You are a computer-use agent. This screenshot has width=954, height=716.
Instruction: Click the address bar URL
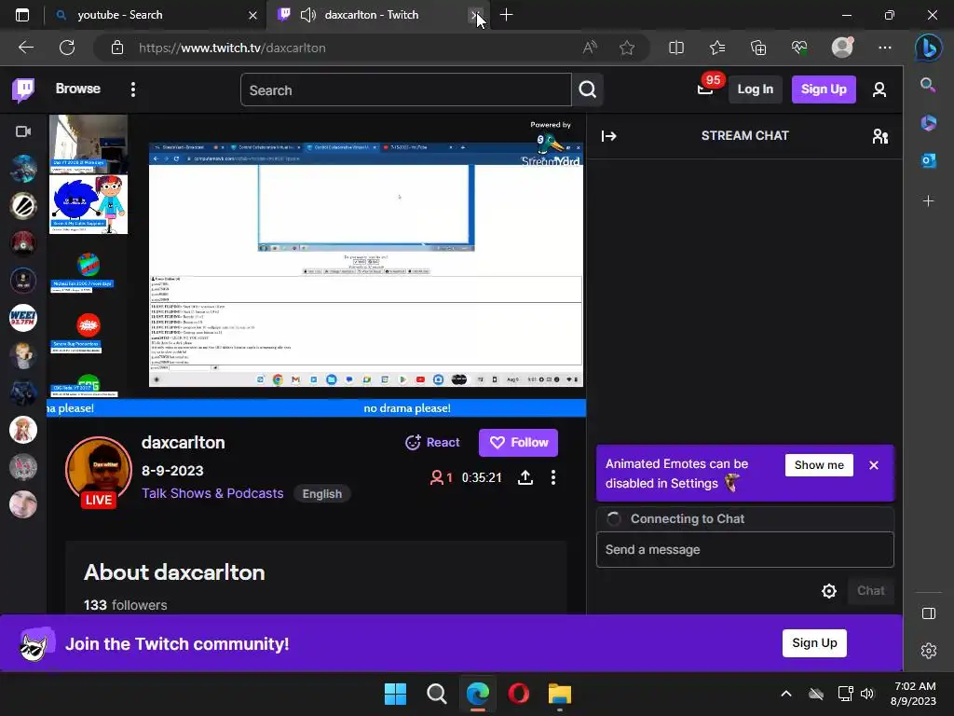(x=232, y=48)
